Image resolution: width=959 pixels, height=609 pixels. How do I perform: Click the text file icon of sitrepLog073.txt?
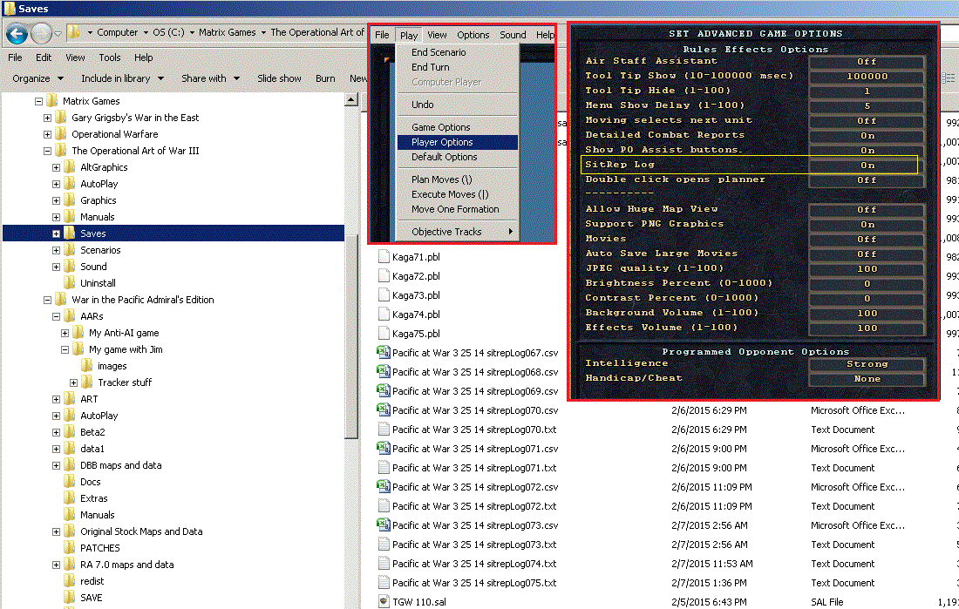pos(384,545)
